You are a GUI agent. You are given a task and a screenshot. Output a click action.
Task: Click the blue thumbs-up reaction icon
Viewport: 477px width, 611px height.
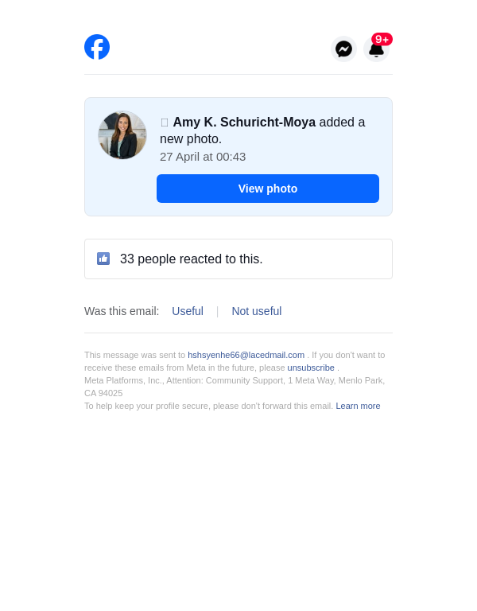103,259
